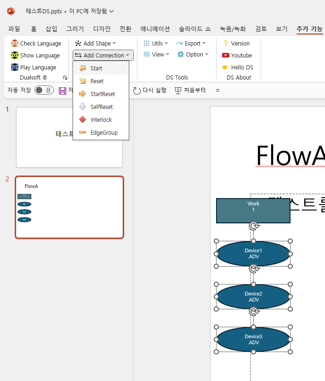
Task: Open the Option dropdown menu
Action: (193, 55)
